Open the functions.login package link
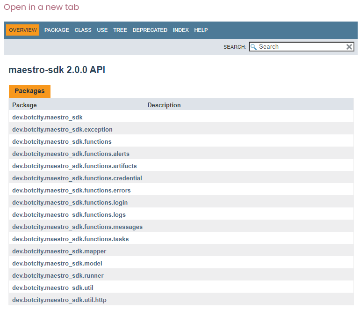Viewport: 360px width, 310px height. click(x=70, y=203)
